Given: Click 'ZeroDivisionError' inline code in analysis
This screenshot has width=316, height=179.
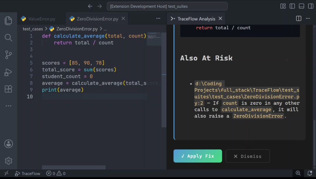Looking at the screenshot, I should coord(258,116).
